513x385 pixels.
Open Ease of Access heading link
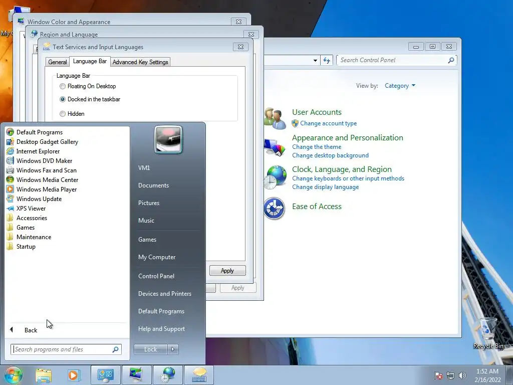317,207
